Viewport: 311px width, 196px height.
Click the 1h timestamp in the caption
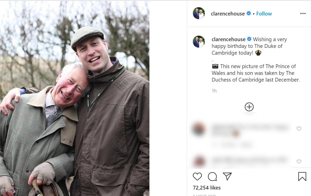[x=214, y=91]
